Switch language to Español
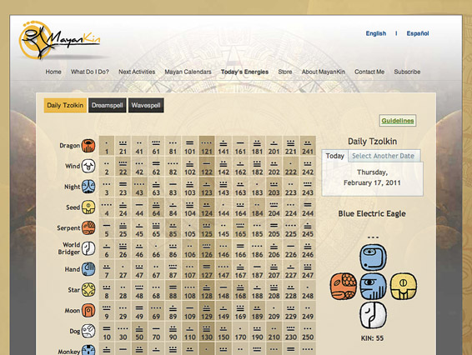 click(x=418, y=33)
